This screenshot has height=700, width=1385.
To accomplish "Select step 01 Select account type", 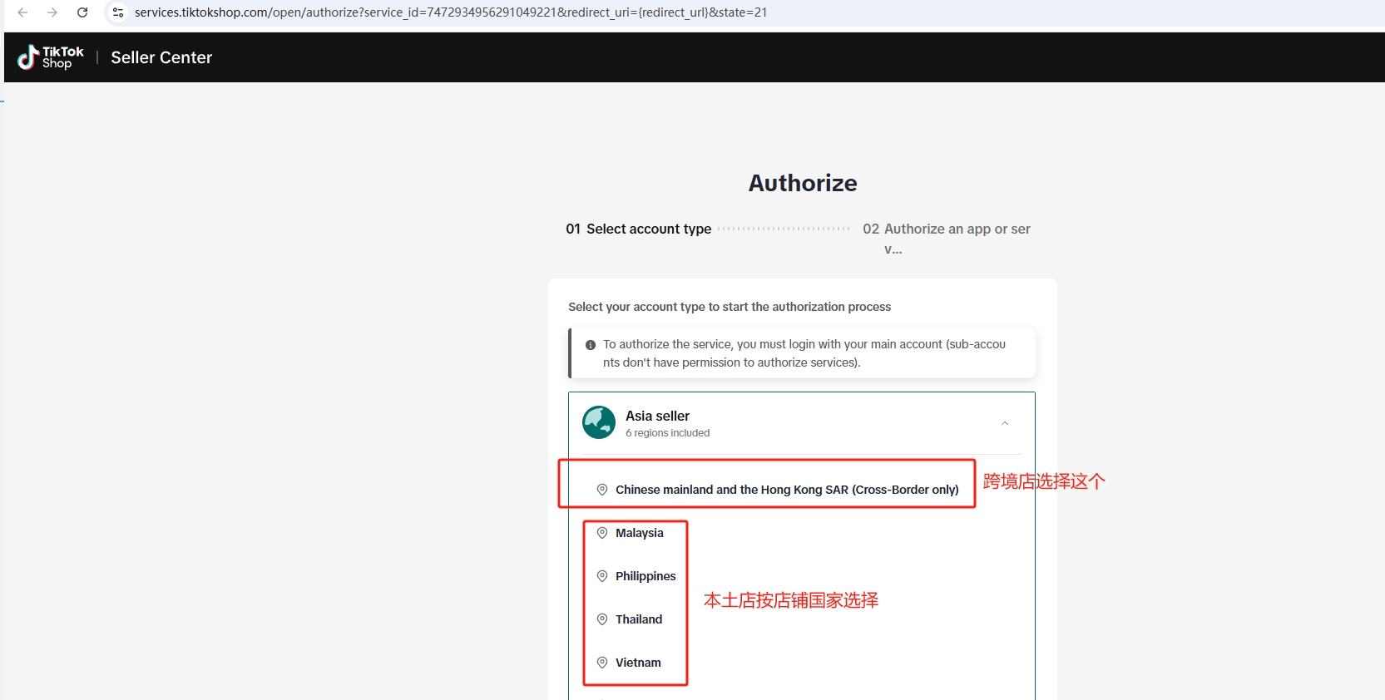I will coord(638,229).
